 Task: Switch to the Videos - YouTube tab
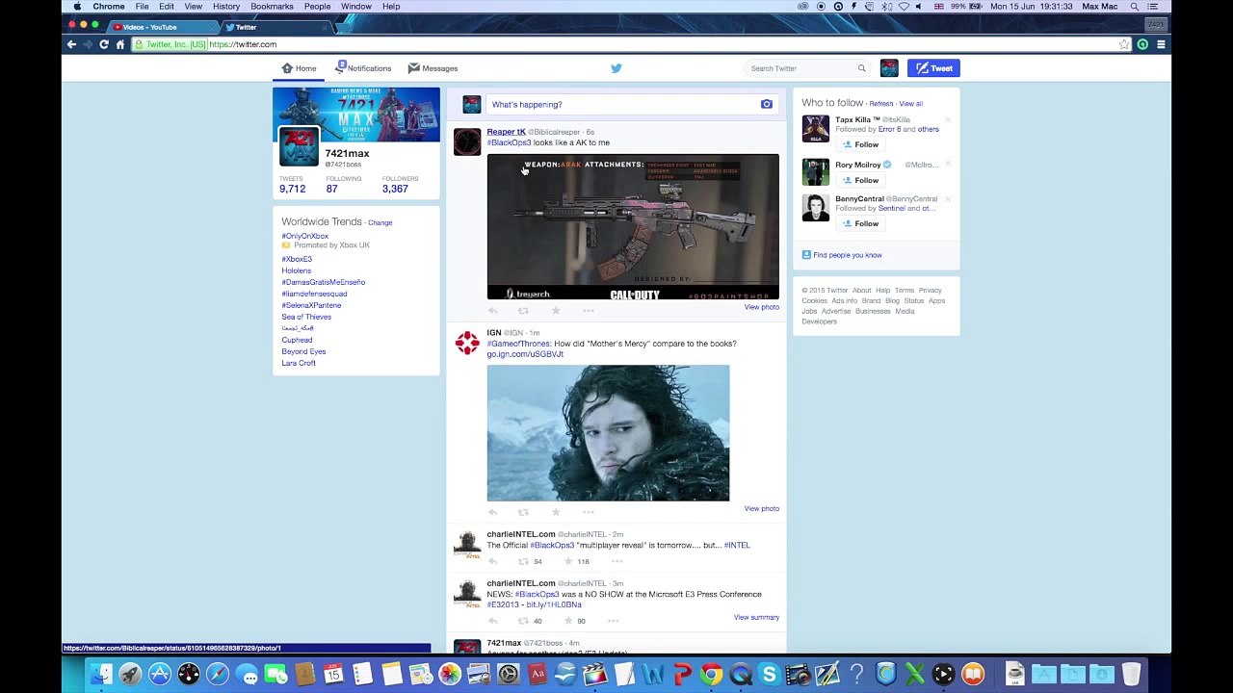pos(149,27)
